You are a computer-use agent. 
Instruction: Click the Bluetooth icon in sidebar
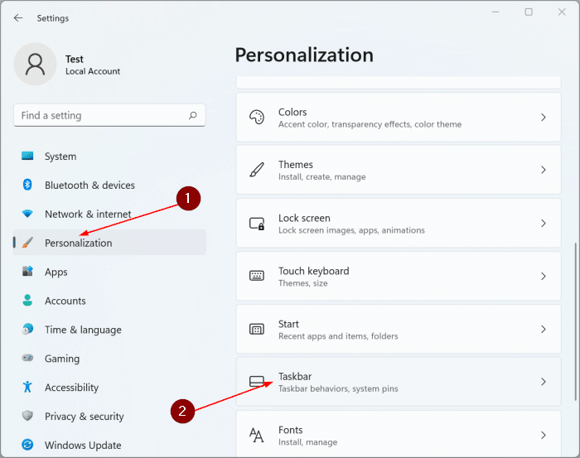point(27,185)
